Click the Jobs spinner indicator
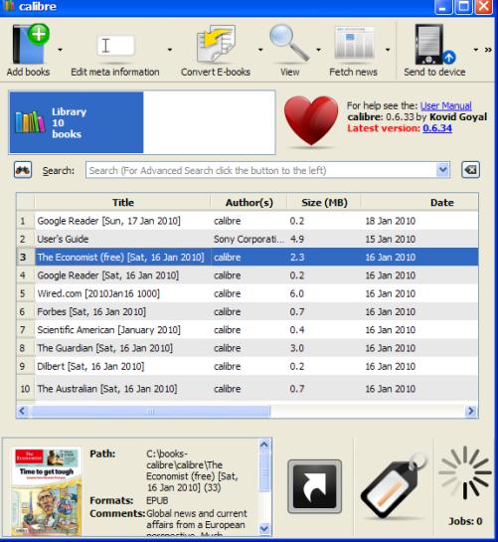 (x=465, y=472)
